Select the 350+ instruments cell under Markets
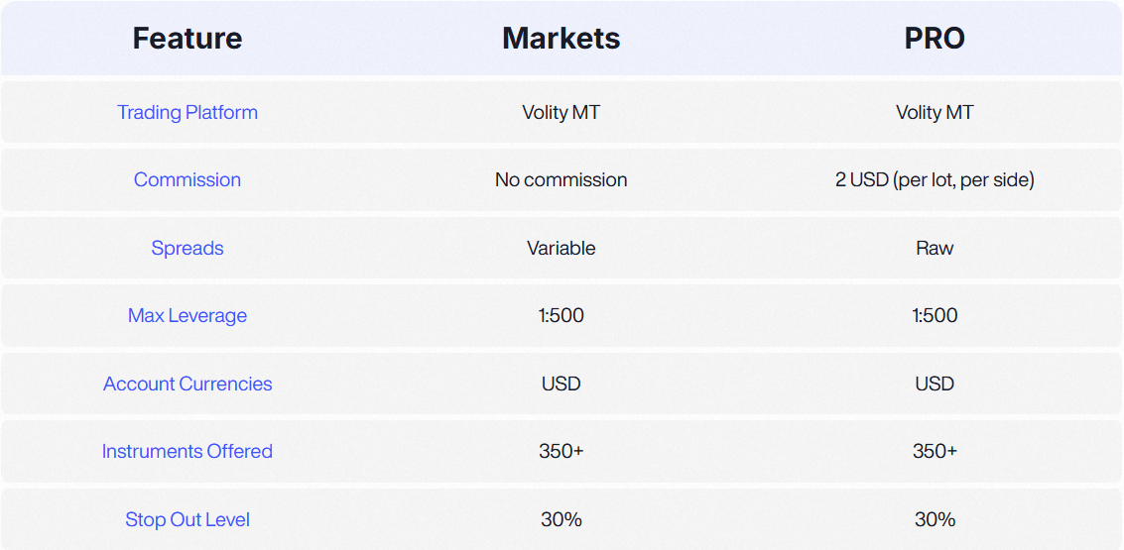The image size is (1124, 550). click(562, 451)
